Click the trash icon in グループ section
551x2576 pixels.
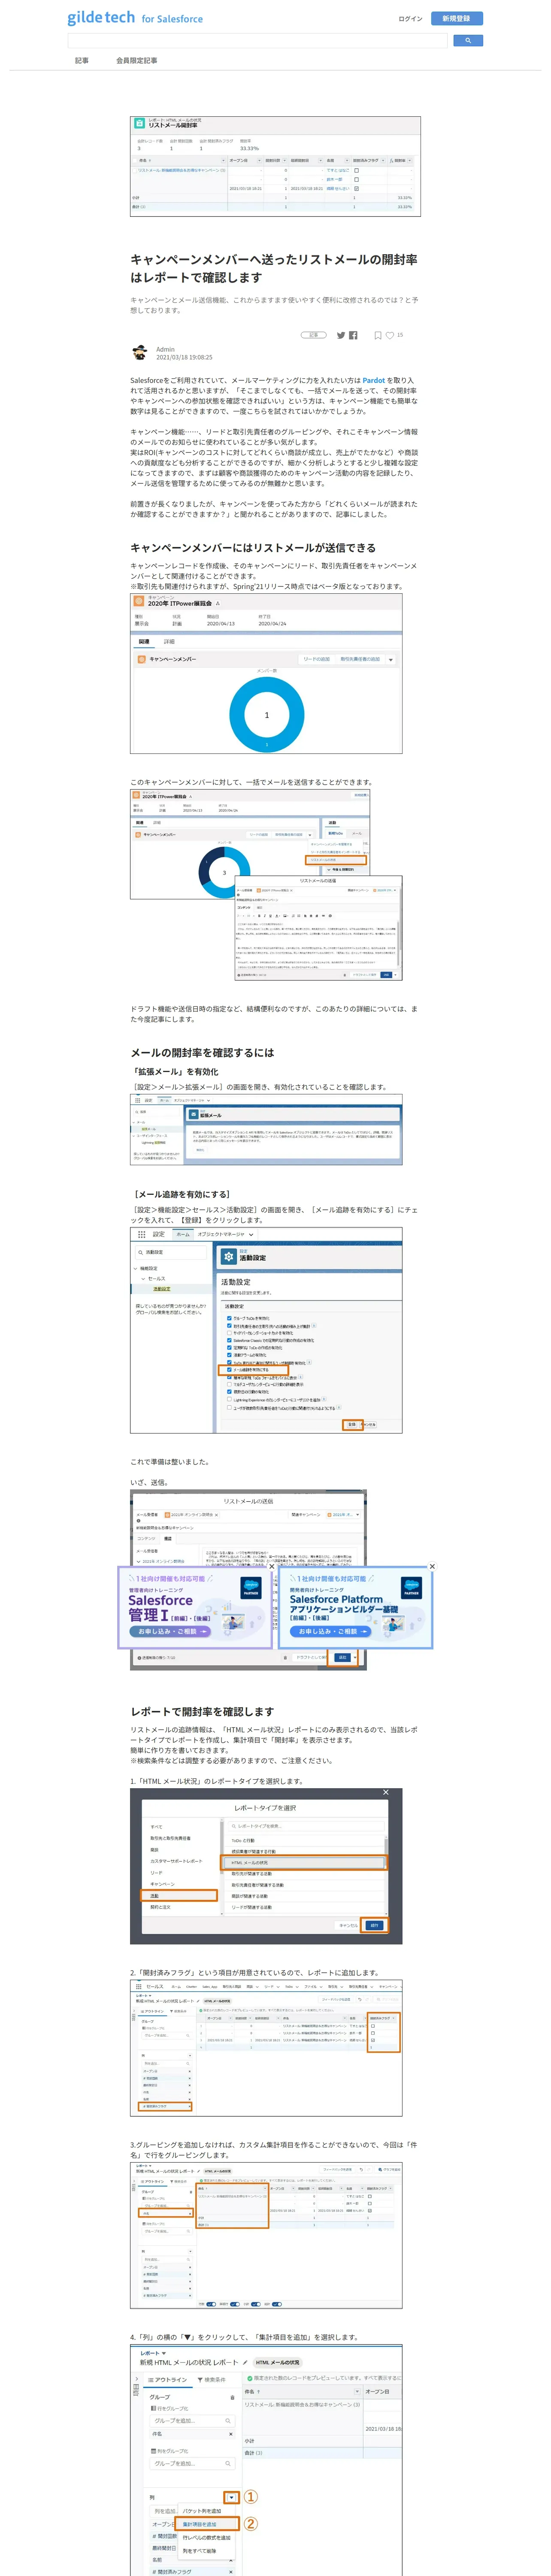pos(233,2397)
